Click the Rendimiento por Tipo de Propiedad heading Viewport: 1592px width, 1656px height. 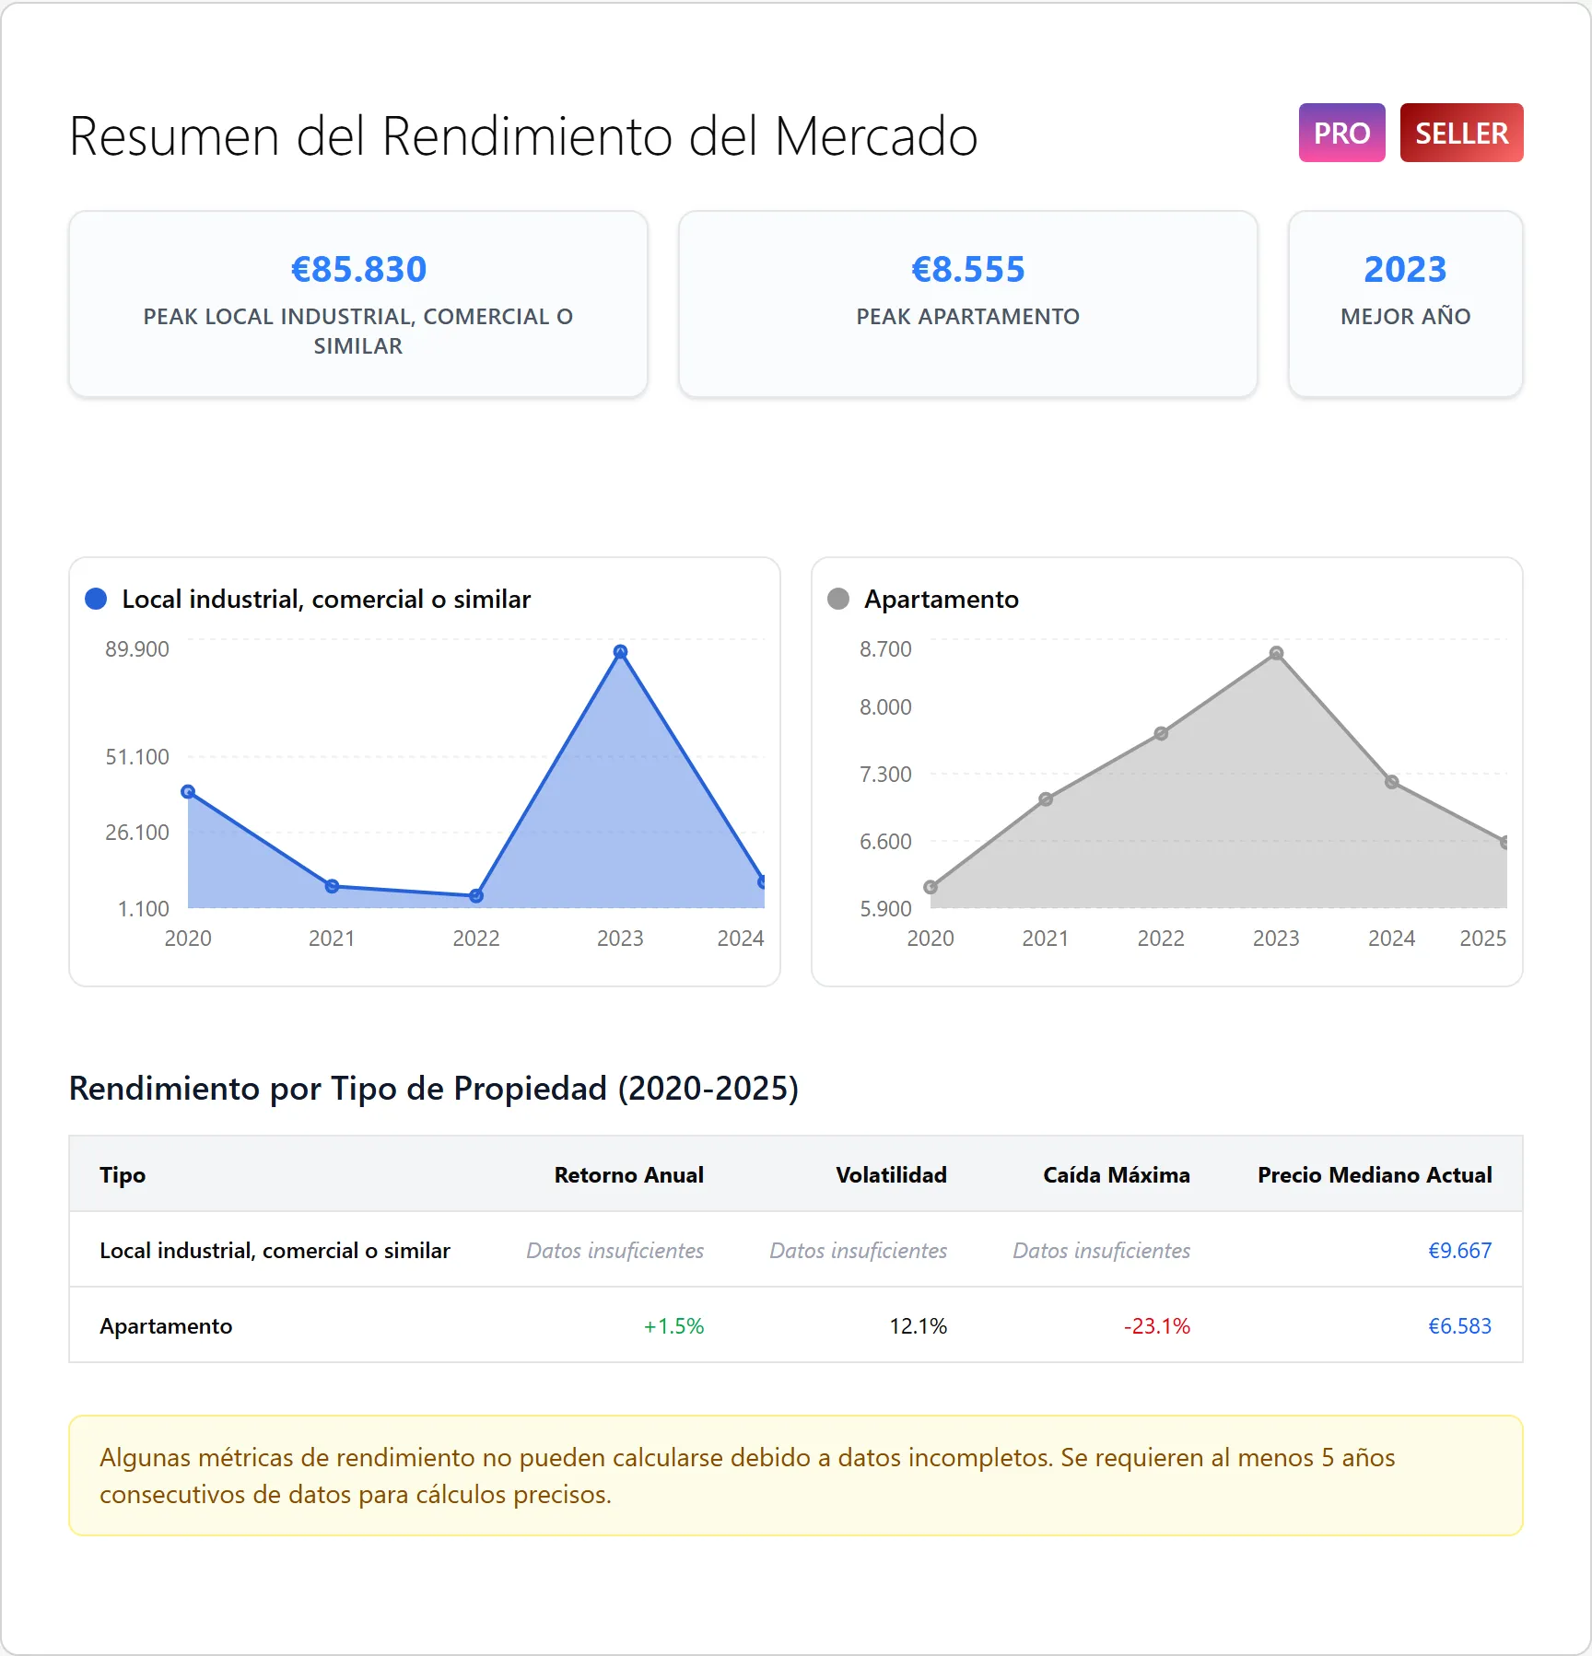[x=434, y=1089]
